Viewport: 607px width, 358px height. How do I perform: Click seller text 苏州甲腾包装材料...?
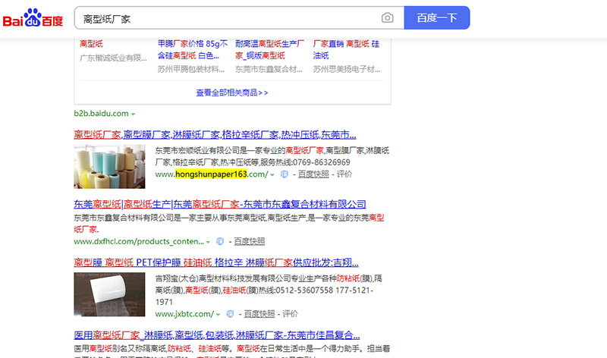click(x=191, y=69)
